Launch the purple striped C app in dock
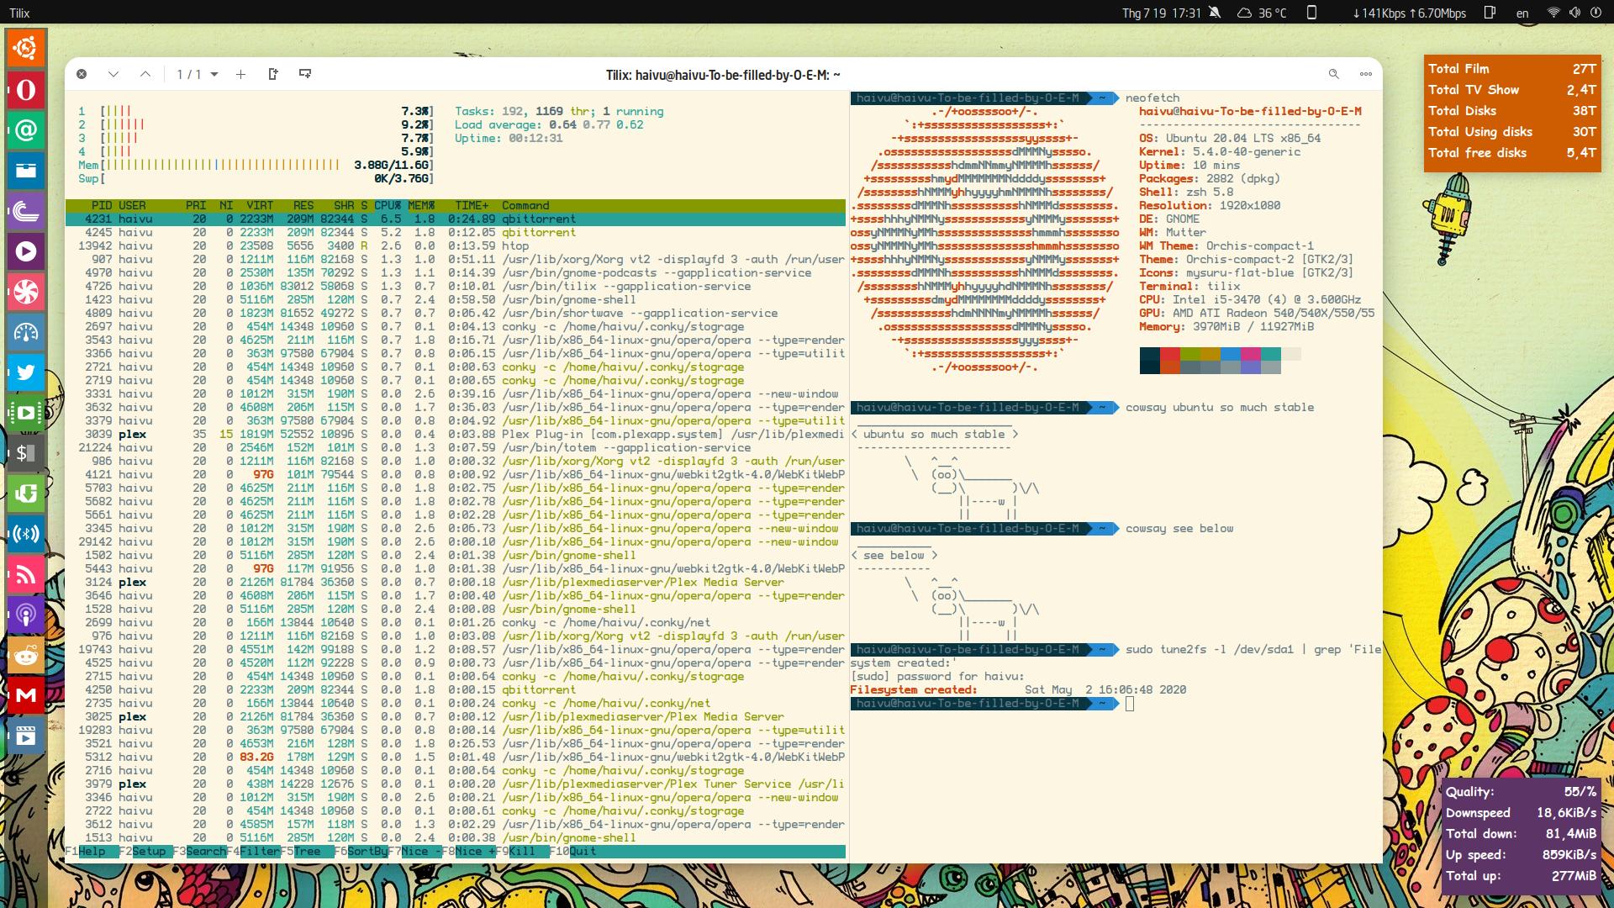Image resolution: width=1614 pixels, height=908 pixels. point(26,211)
